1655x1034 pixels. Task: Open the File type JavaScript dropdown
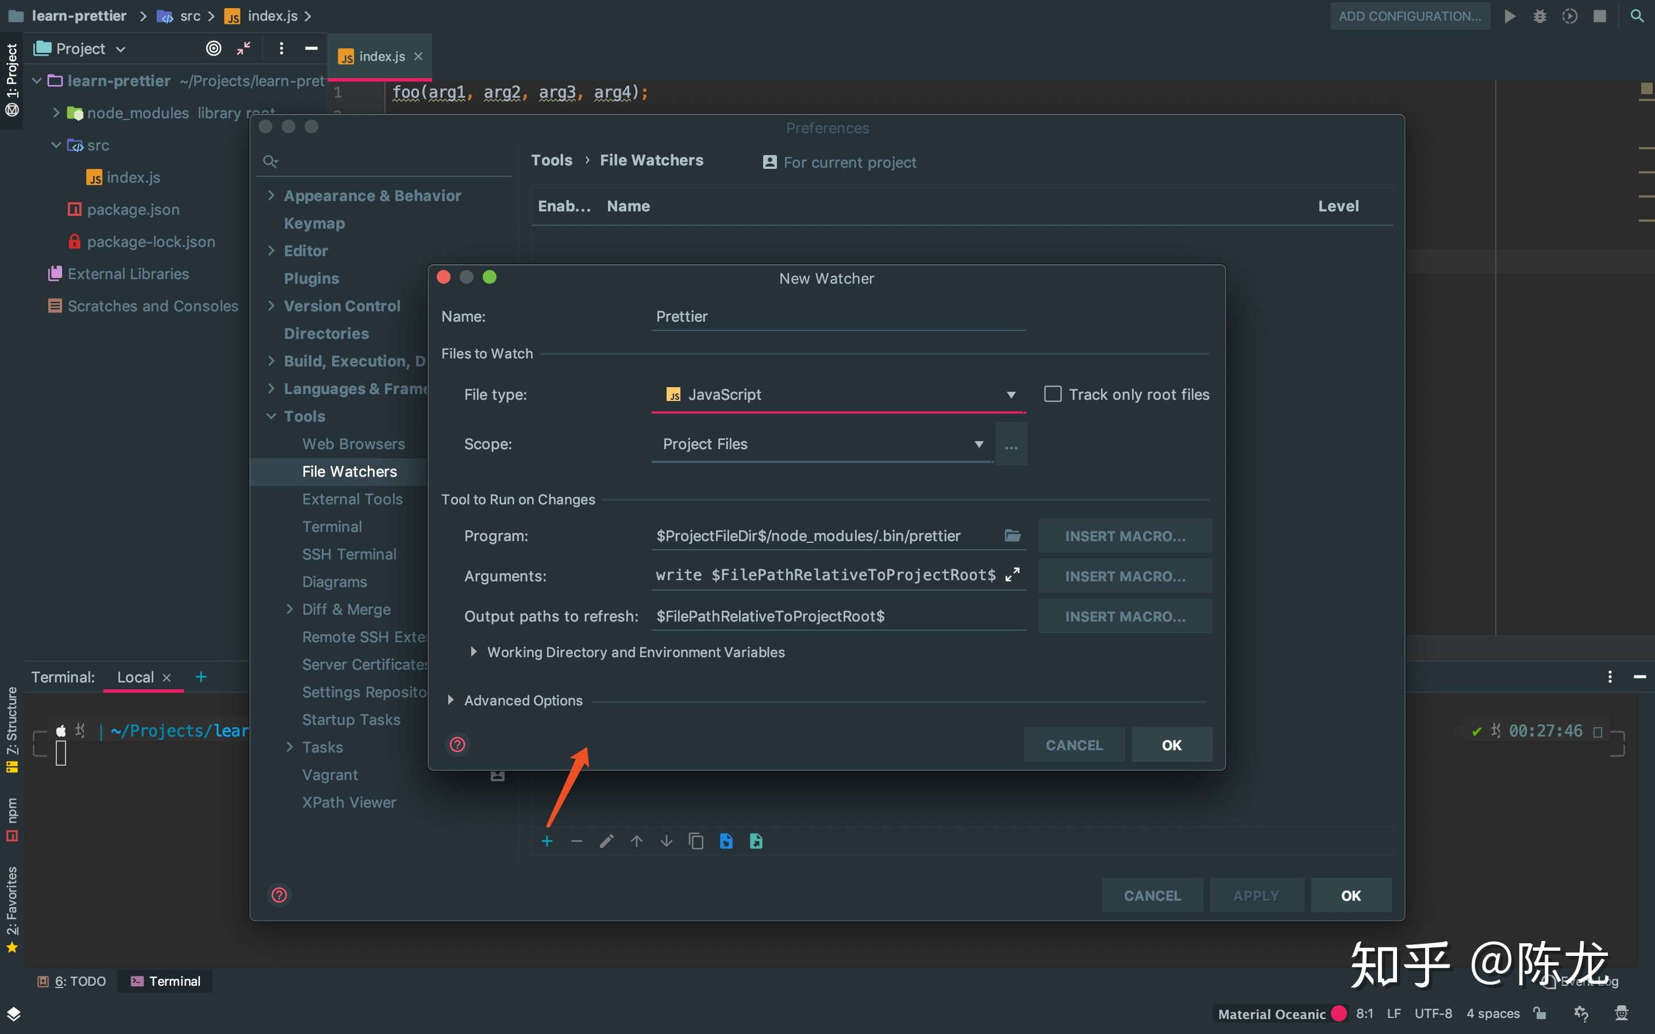tap(838, 395)
